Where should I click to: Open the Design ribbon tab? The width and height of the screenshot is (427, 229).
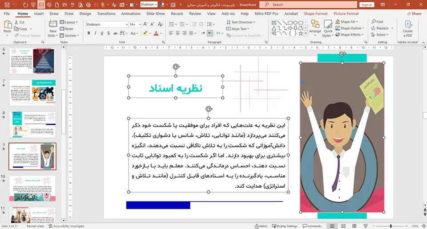(85, 14)
